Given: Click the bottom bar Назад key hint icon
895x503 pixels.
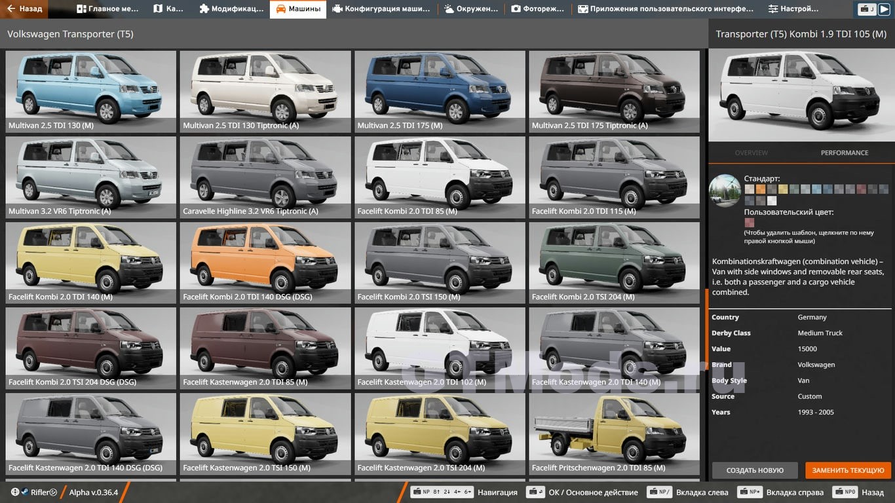Looking at the screenshot, I should click(x=845, y=492).
